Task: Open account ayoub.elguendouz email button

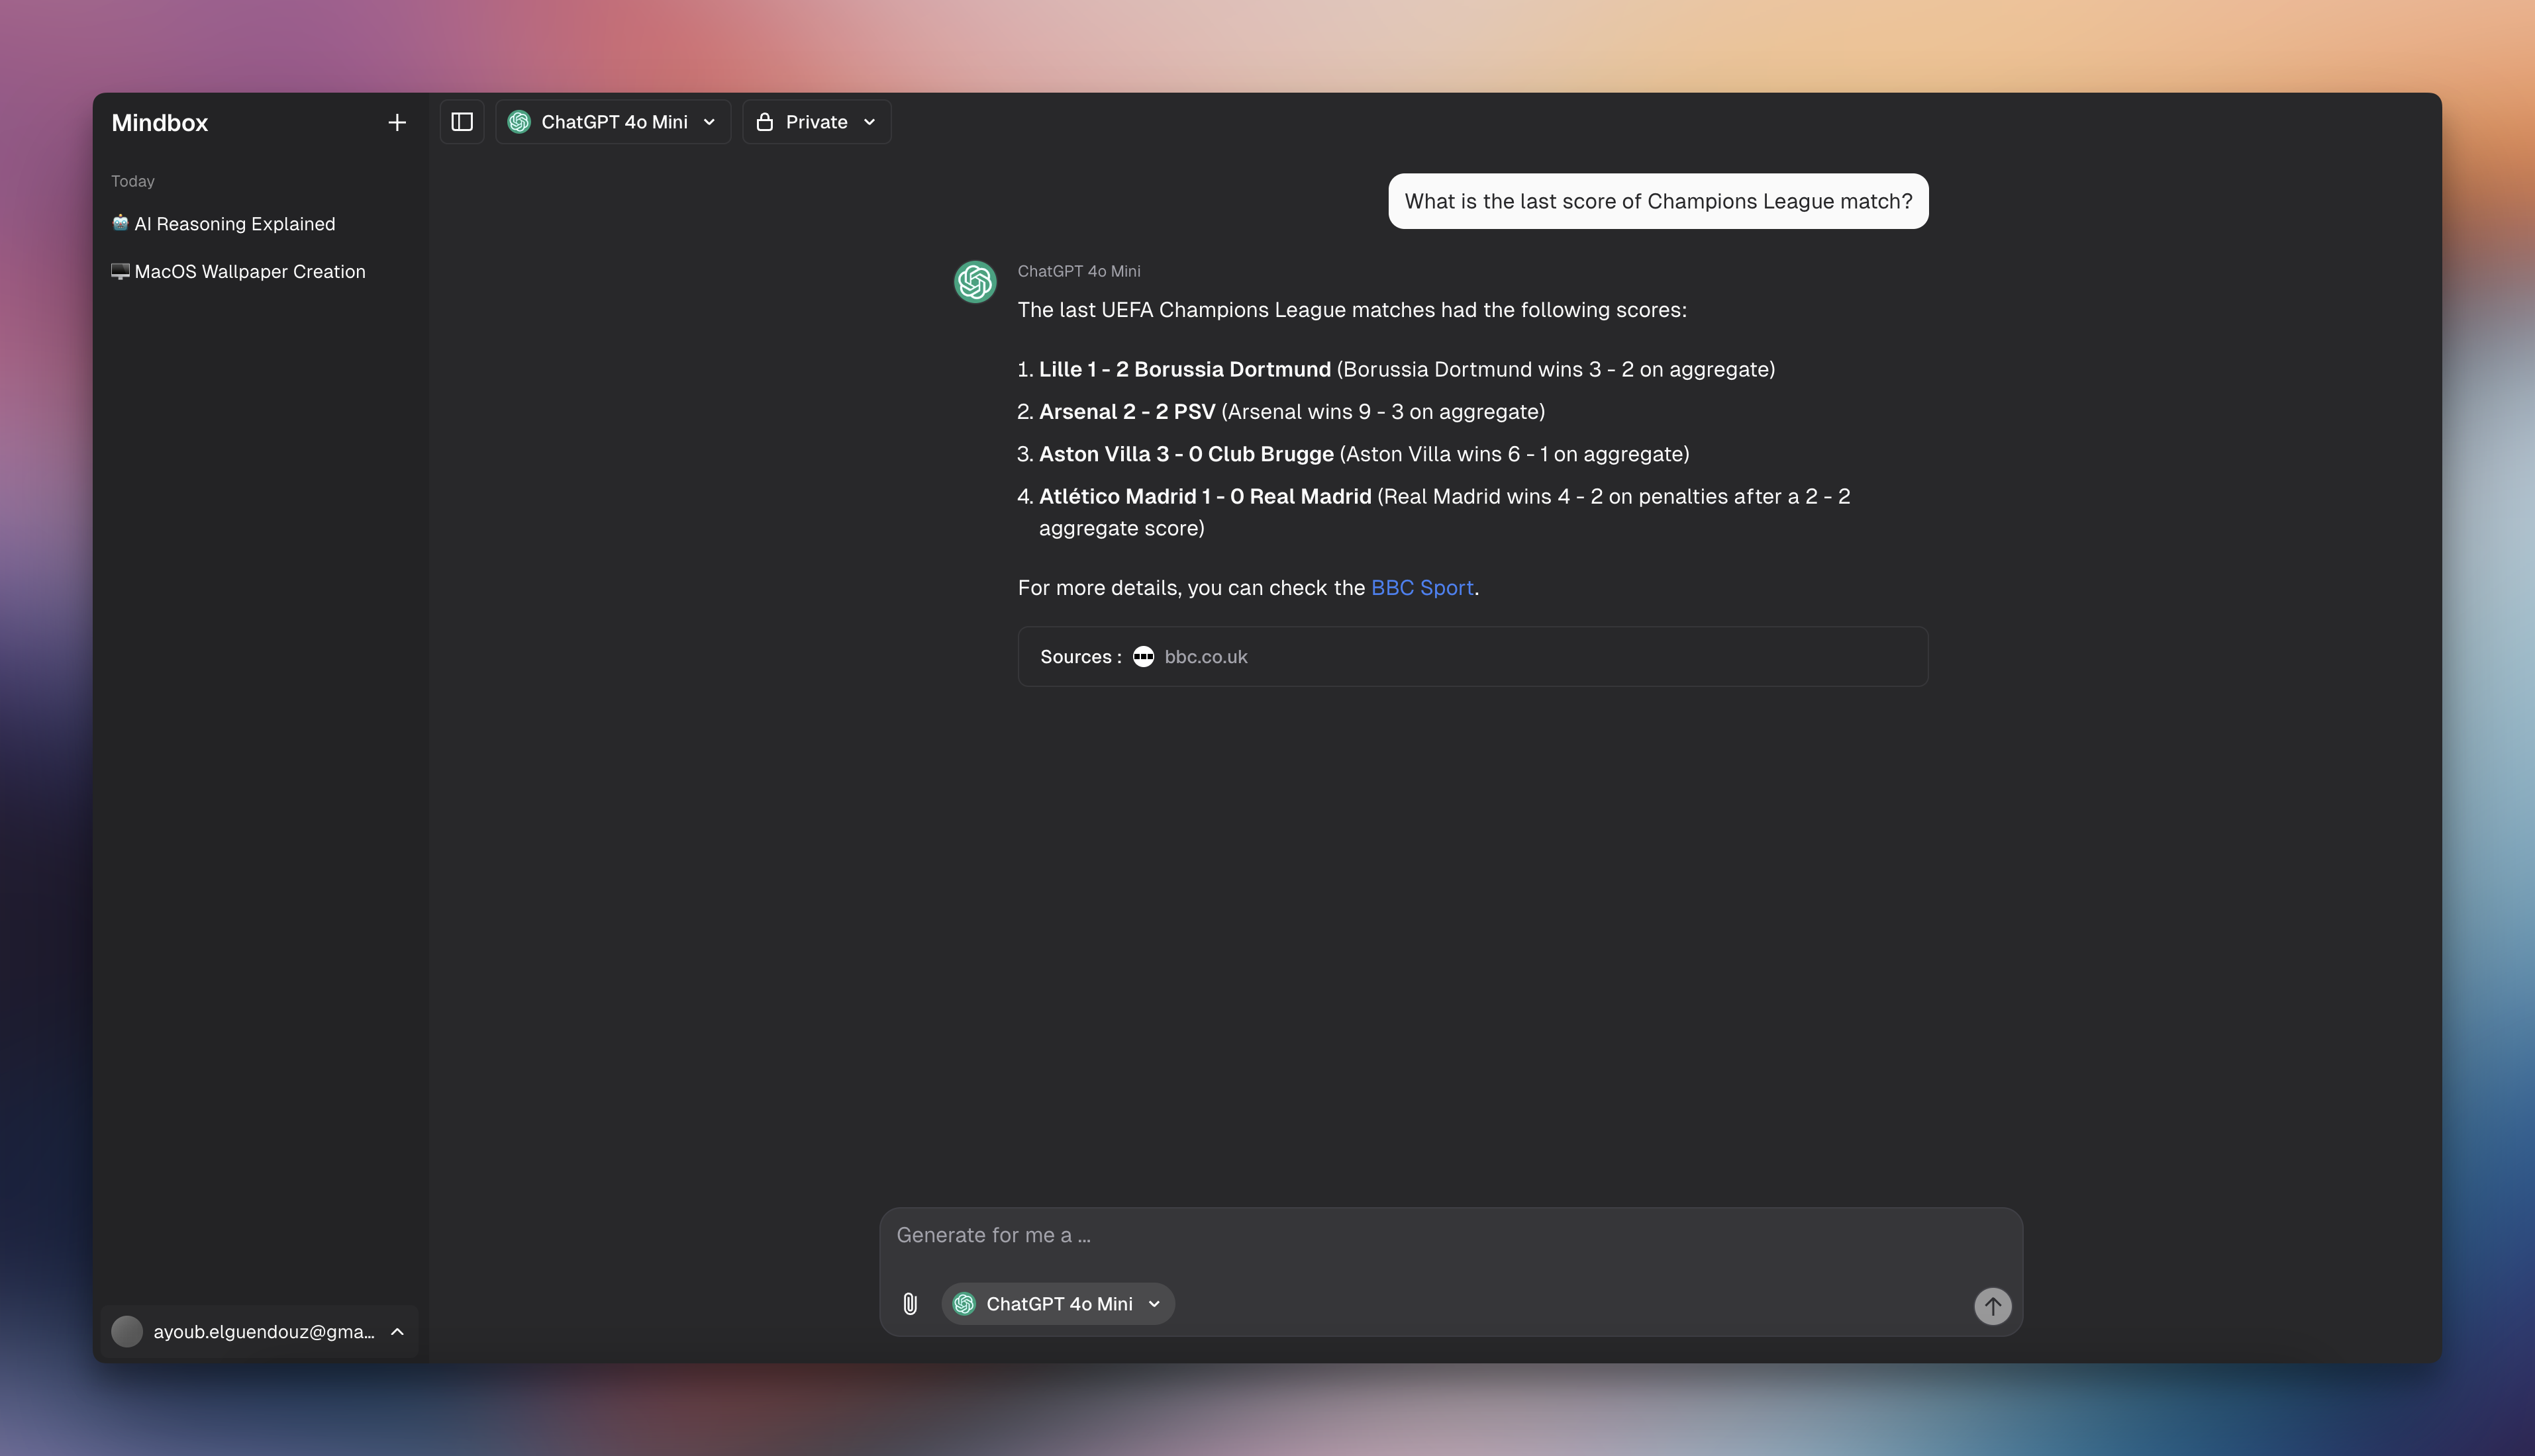Action: pyautogui.click(x=260, y=1332)
